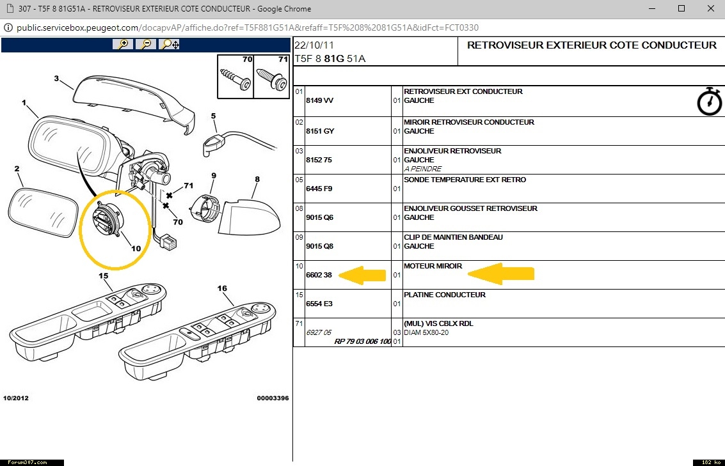The height and width of the screenshot is (466, 725).
Task: Click MOTEUR MIROIR description
Action: pyautogui.click(x=433, y=266)
